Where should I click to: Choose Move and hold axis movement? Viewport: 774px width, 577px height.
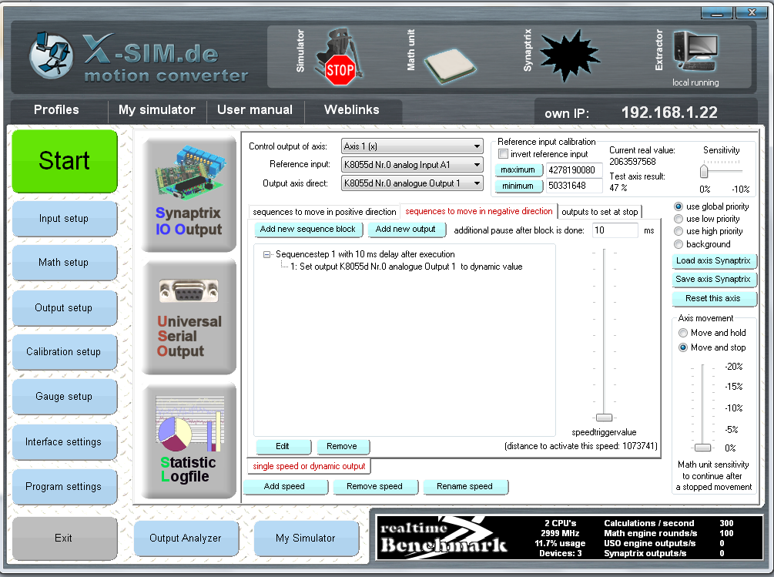click(683, 333)
